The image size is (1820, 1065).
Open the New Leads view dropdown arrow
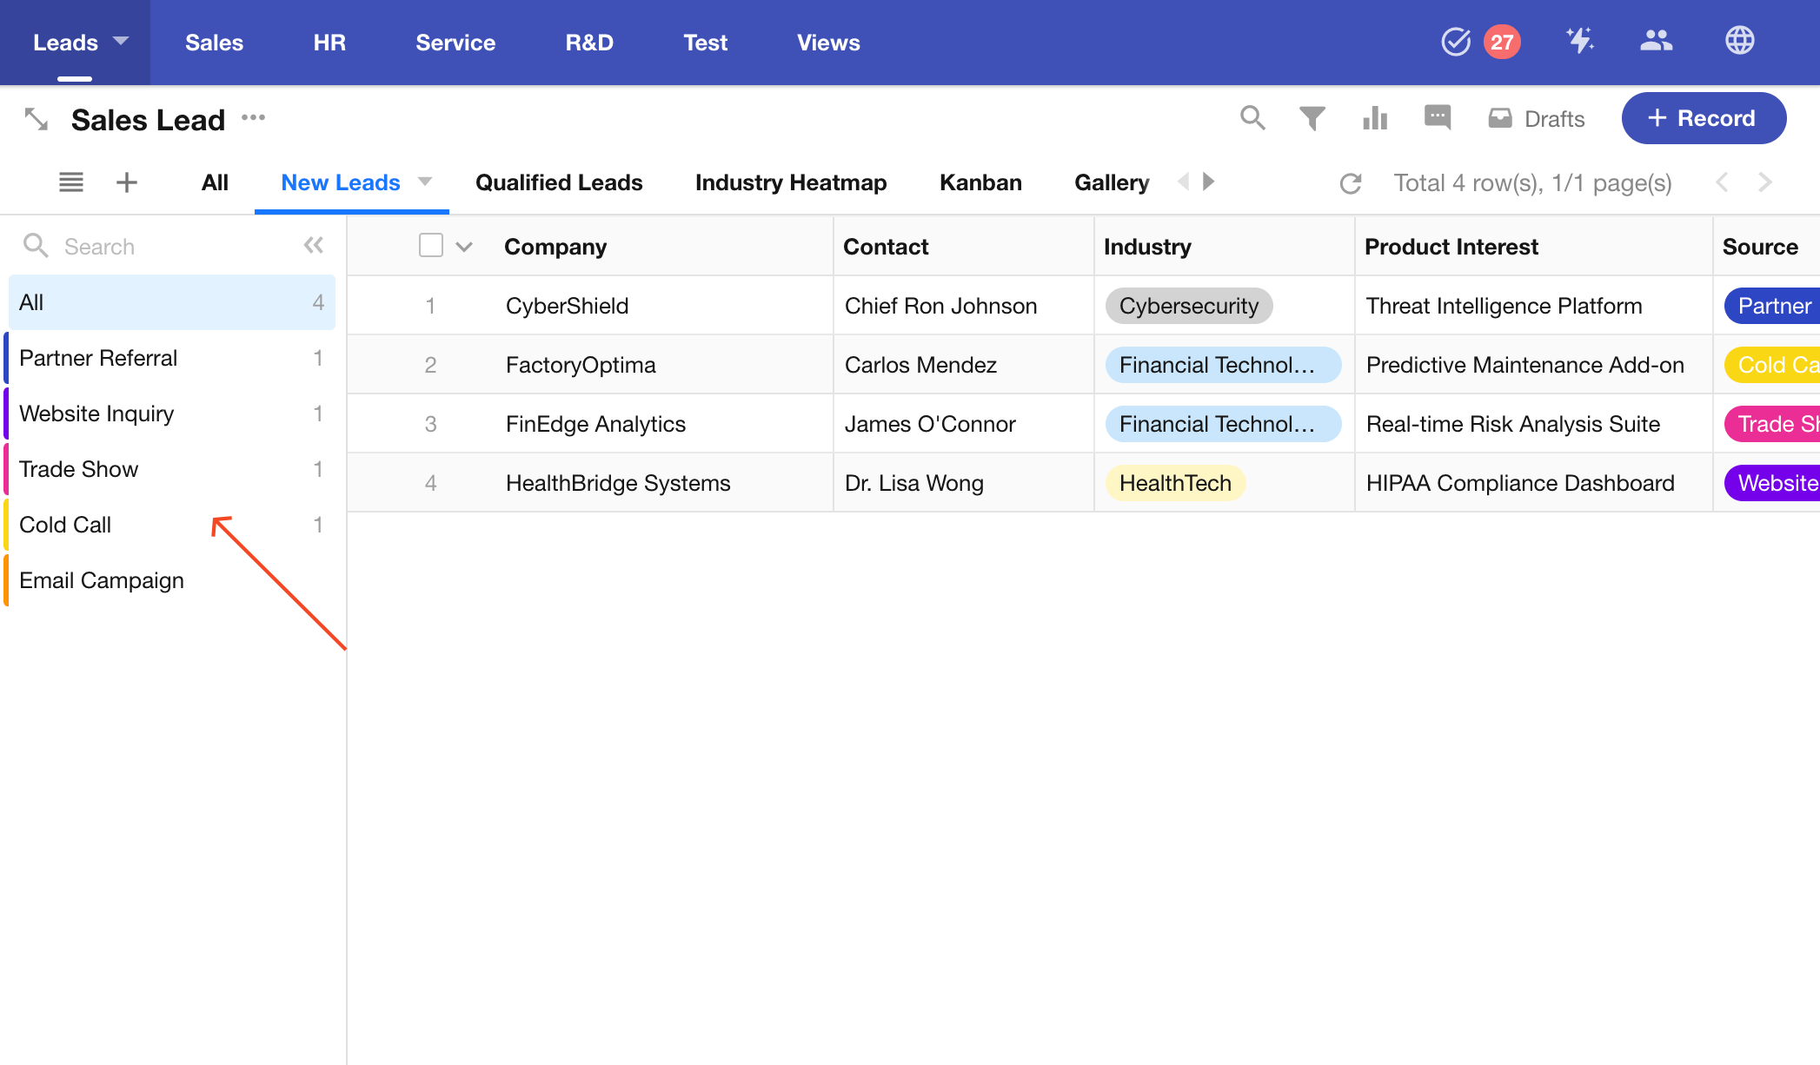(x=425, y=182)
